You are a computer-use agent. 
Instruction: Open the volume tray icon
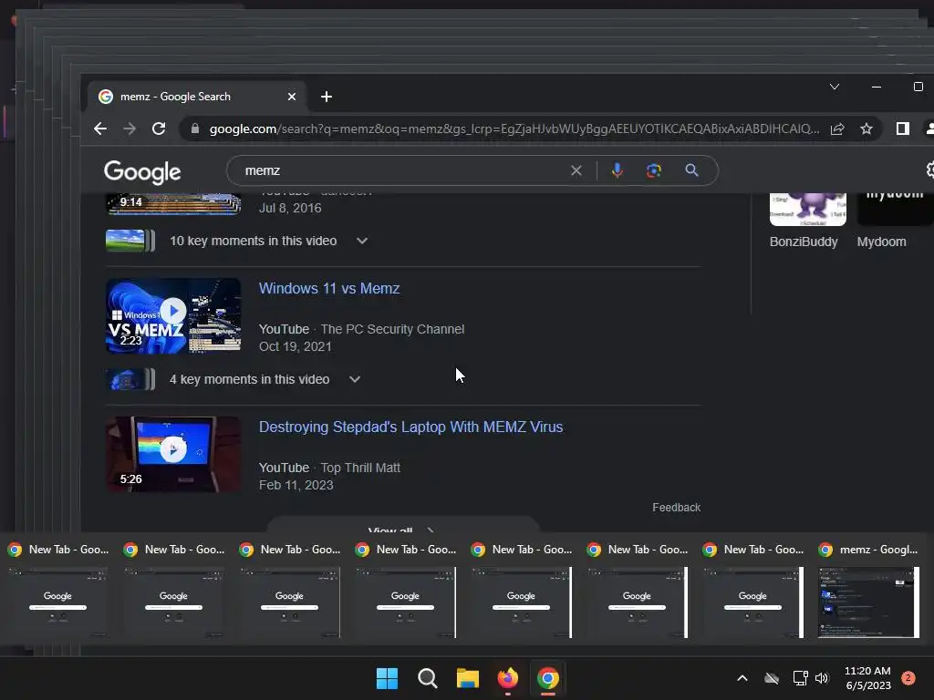click(x=822, y=678)
